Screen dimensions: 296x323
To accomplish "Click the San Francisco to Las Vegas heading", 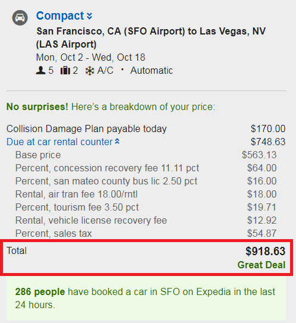I will (151, 37).
